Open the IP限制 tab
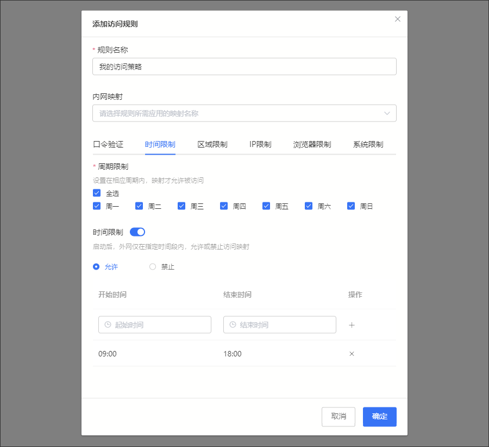 260,144
